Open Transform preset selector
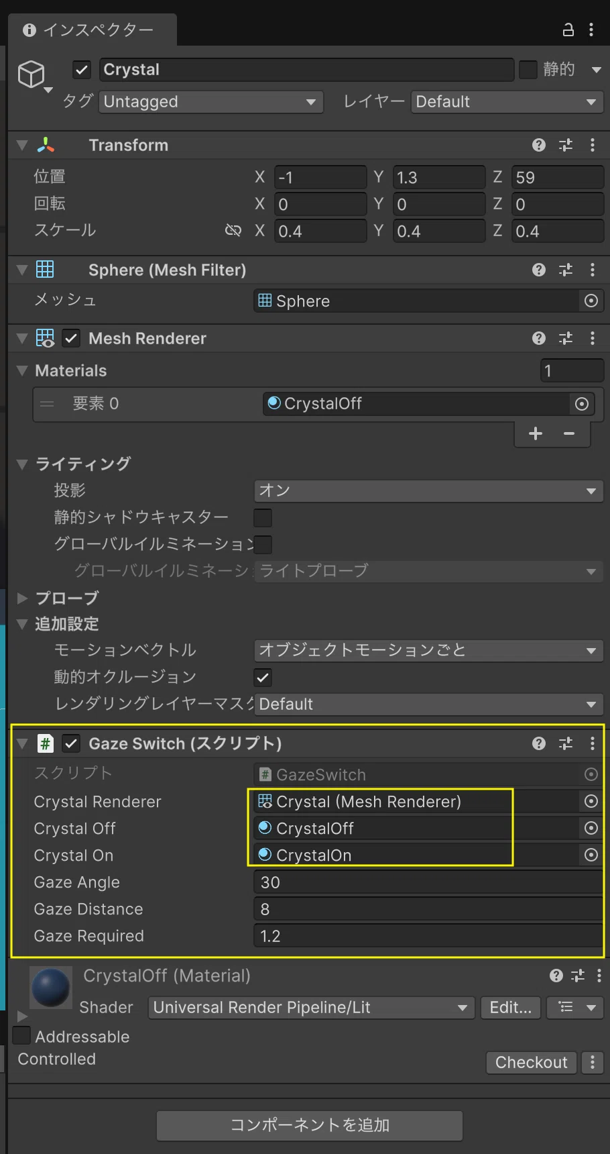 (566, 145)
